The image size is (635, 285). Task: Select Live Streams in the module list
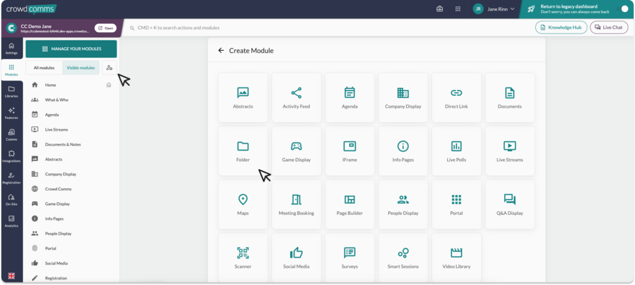56,129
